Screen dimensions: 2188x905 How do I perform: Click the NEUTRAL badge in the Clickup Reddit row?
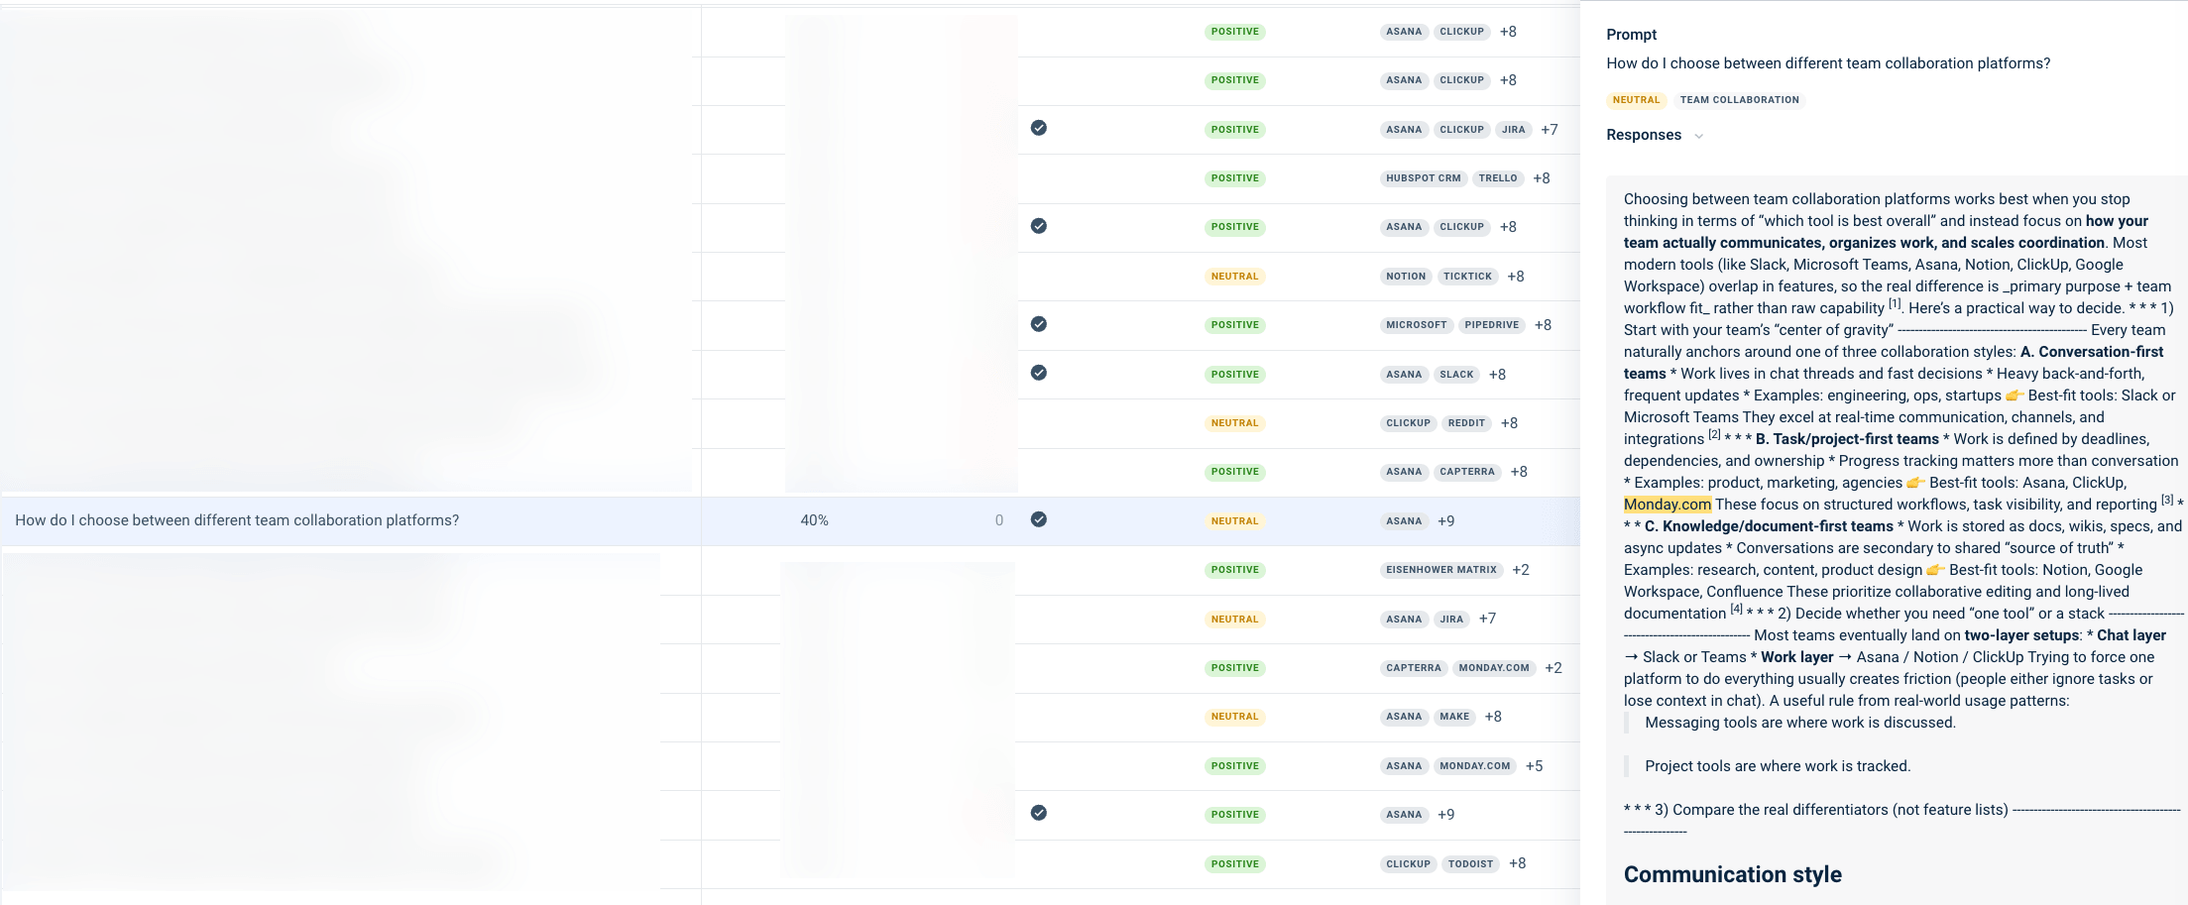point(1234,423)
